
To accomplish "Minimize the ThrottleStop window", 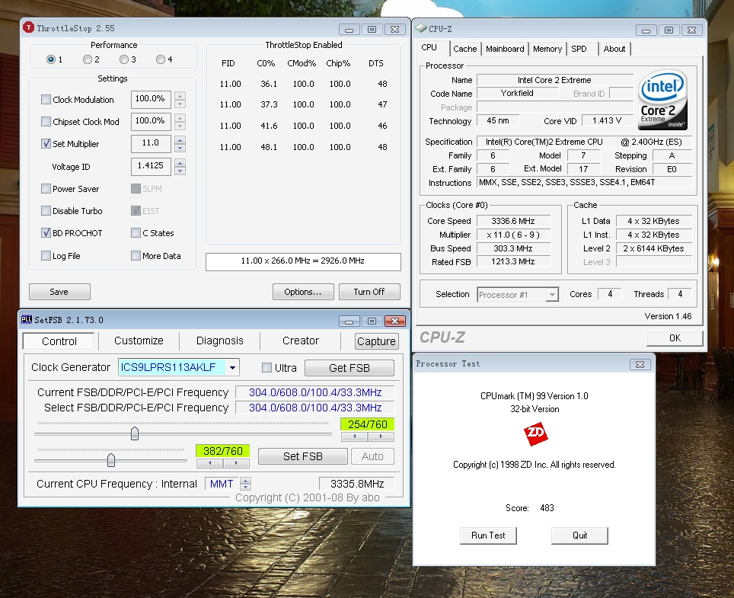I will (x=349, y=30).
